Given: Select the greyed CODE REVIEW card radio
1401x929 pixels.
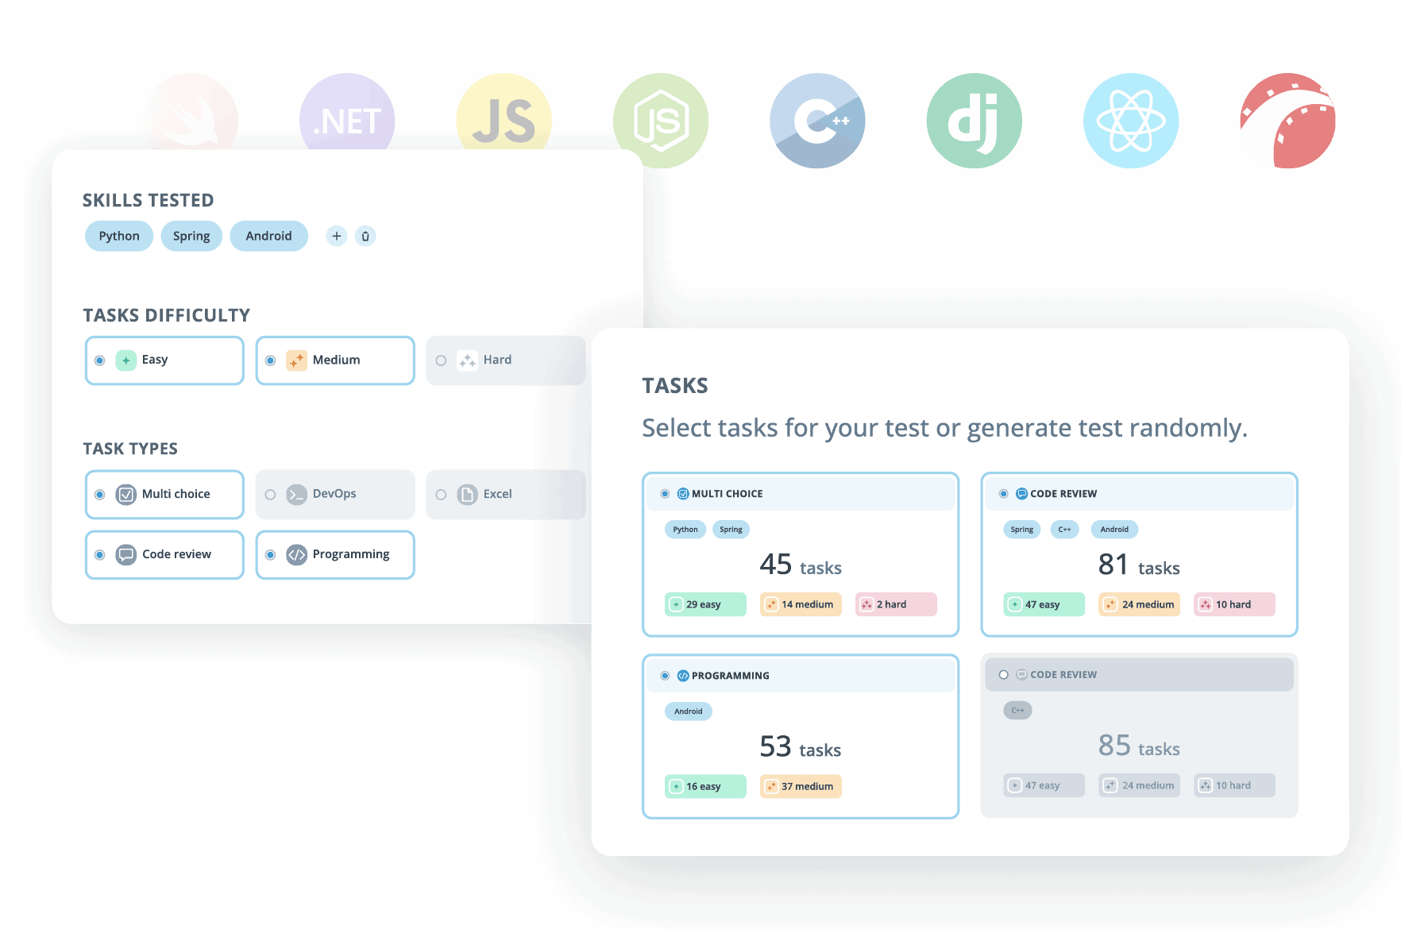Looking at the screenshot, I should 1003,675.
